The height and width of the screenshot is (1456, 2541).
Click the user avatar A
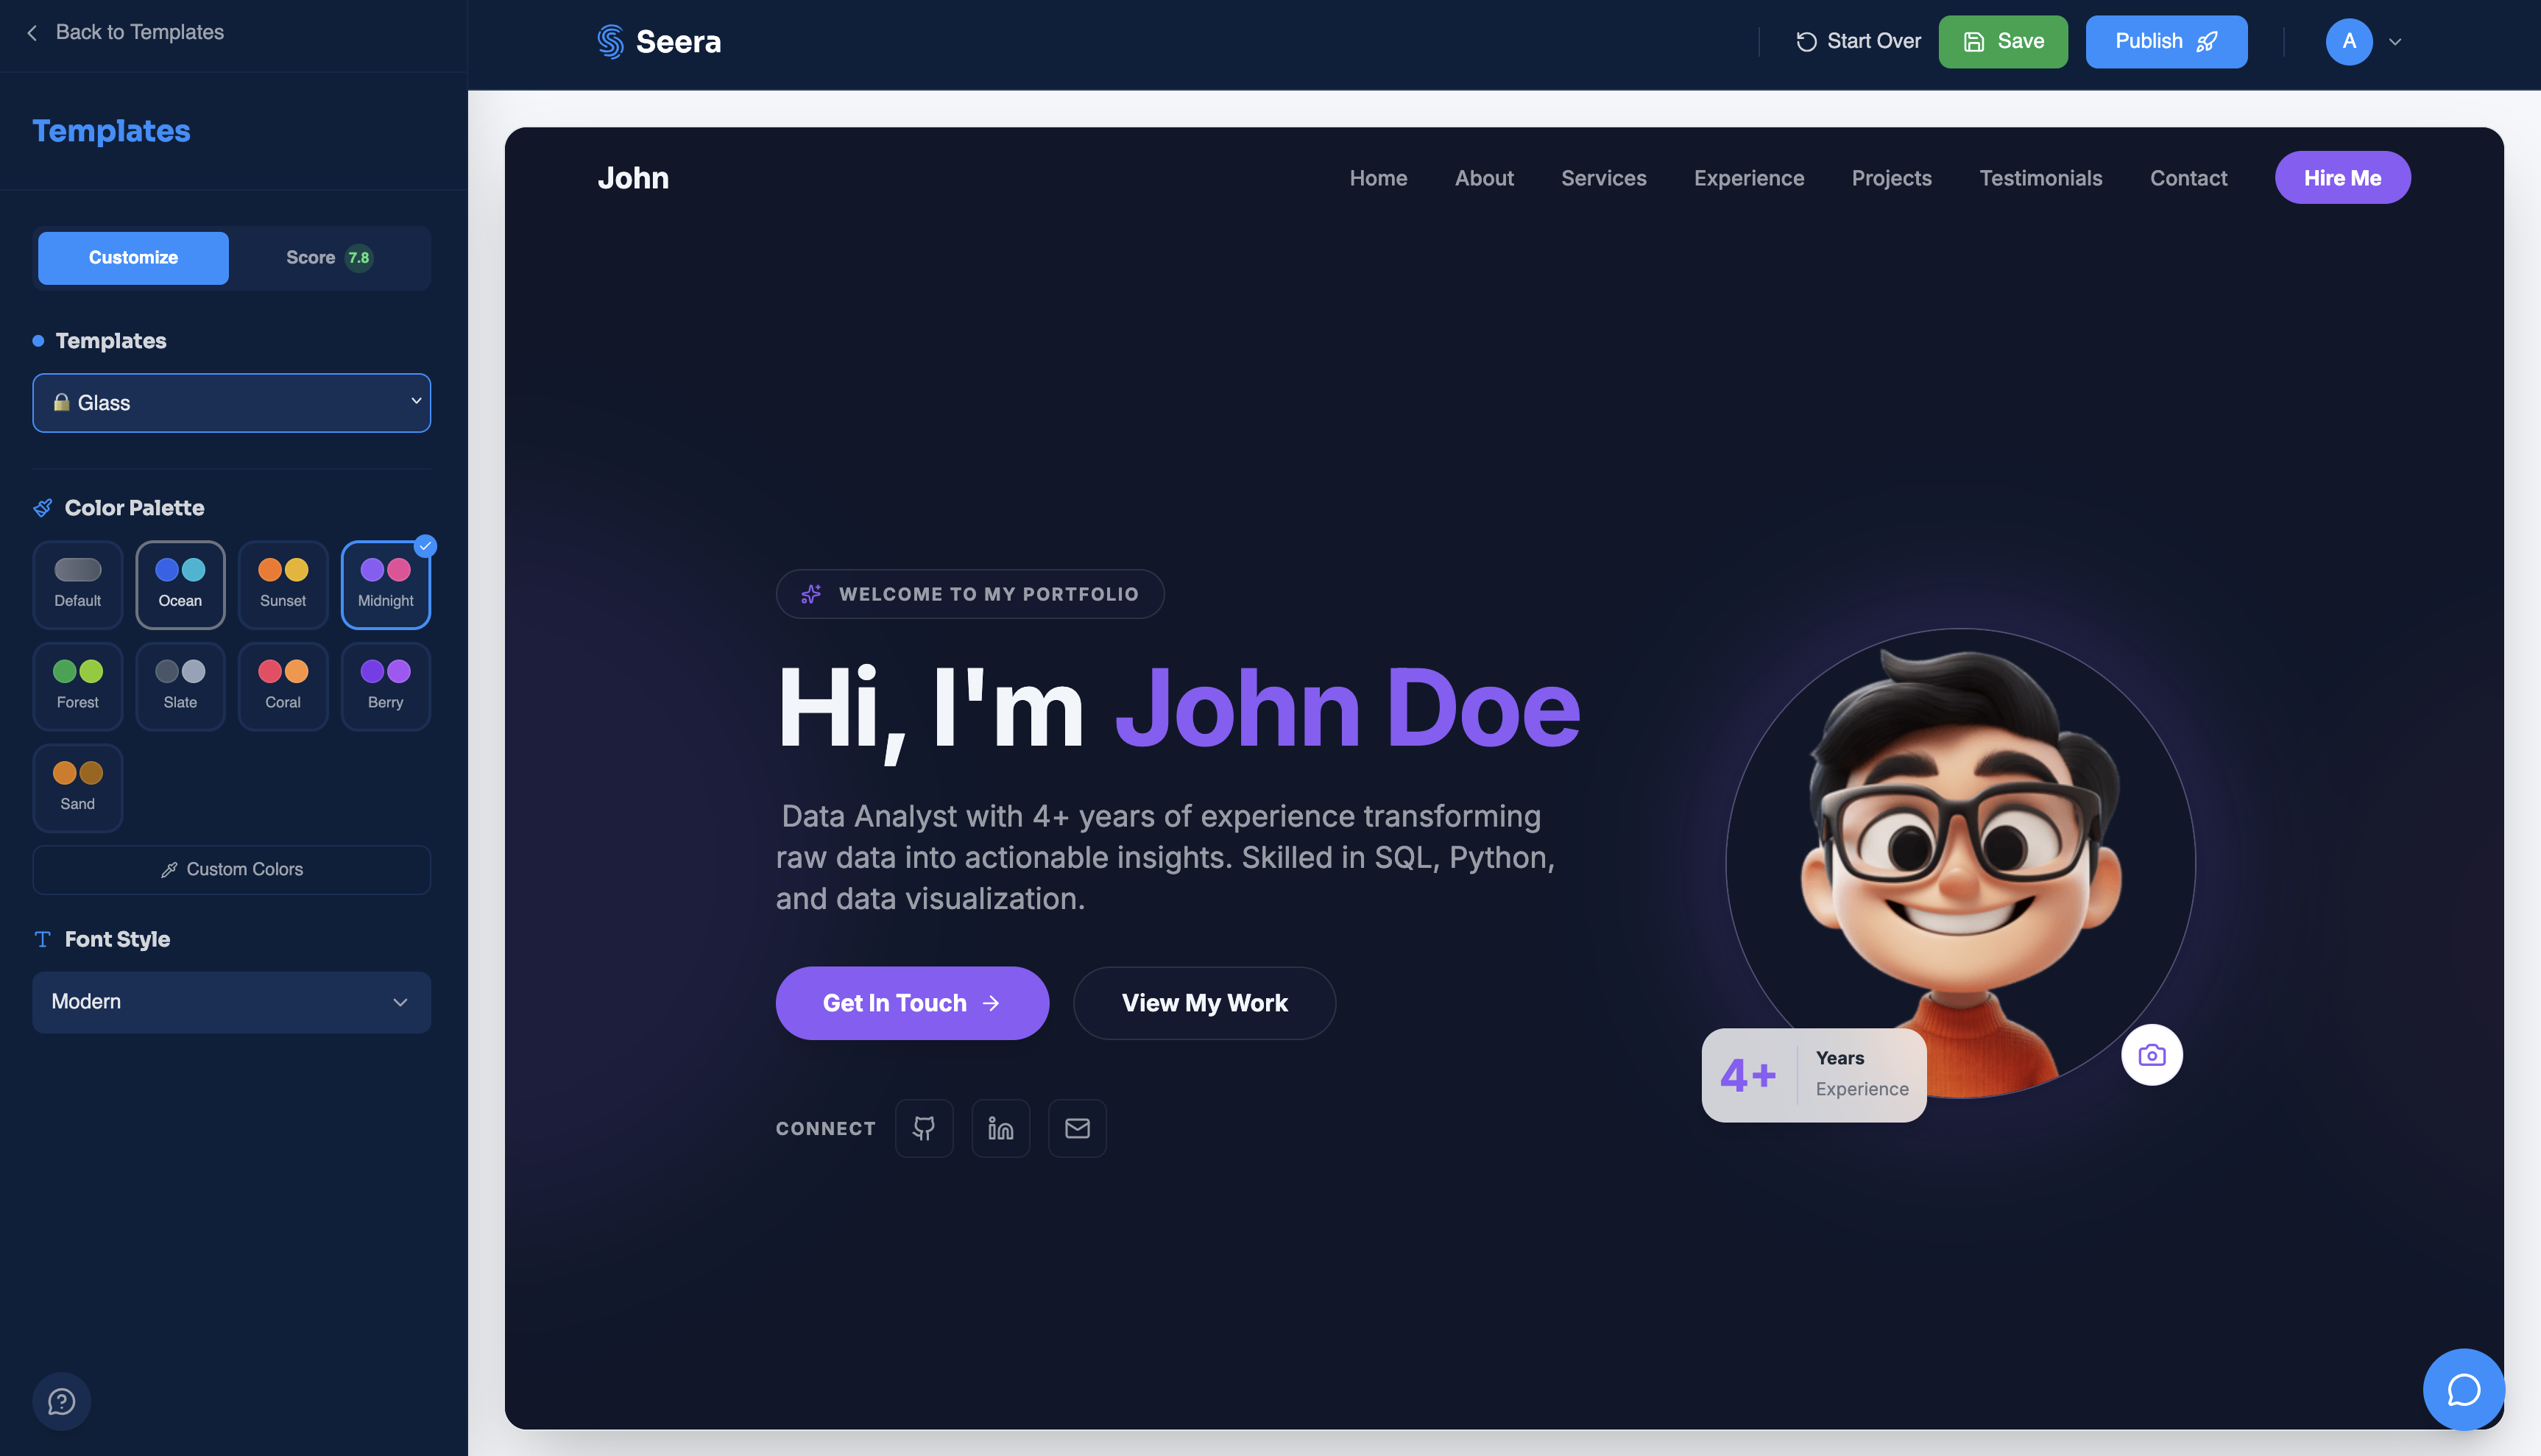pyautogui.click(x=2349, y=41)
